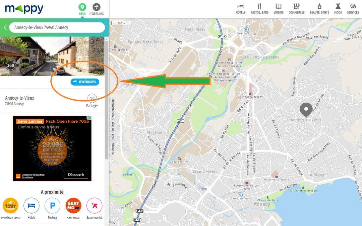Open the Services category icon
The width and height of the screenshot is (362, 226).
[353, 9]
